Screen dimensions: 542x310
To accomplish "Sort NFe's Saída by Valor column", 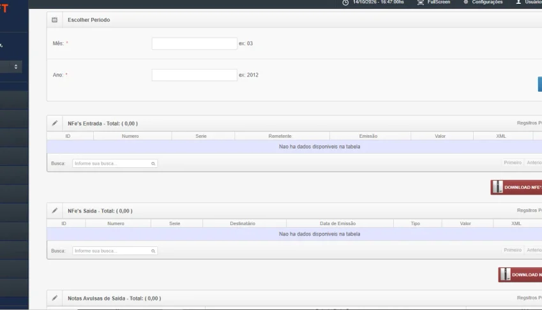I will click(467, 223).
